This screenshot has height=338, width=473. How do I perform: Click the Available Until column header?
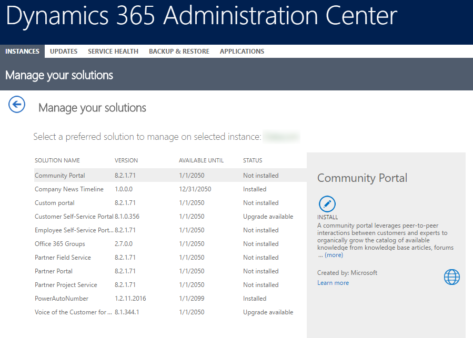201,160
